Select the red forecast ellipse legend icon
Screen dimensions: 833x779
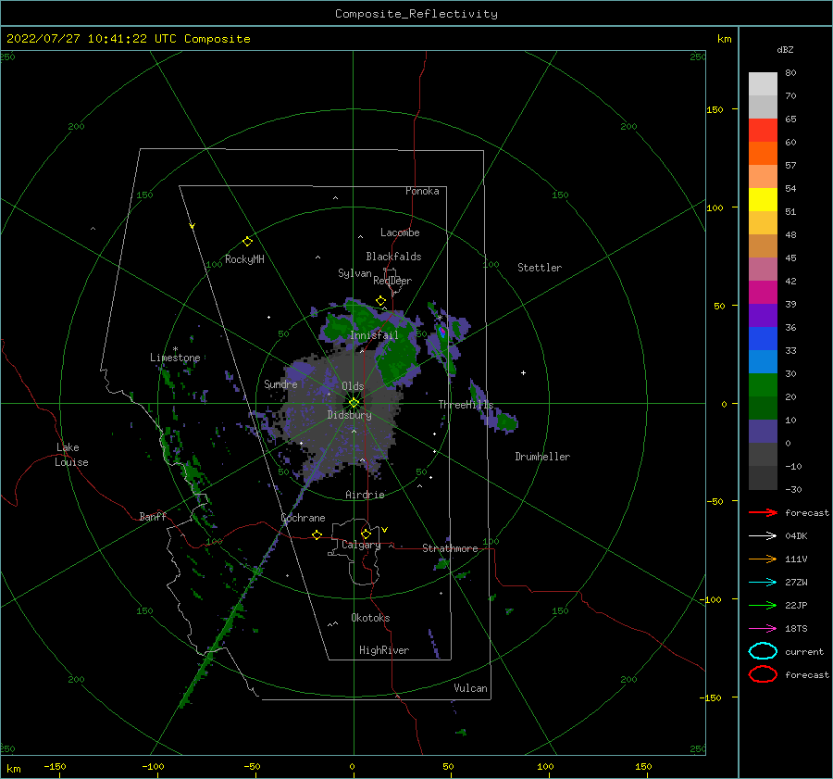[763, 674]
